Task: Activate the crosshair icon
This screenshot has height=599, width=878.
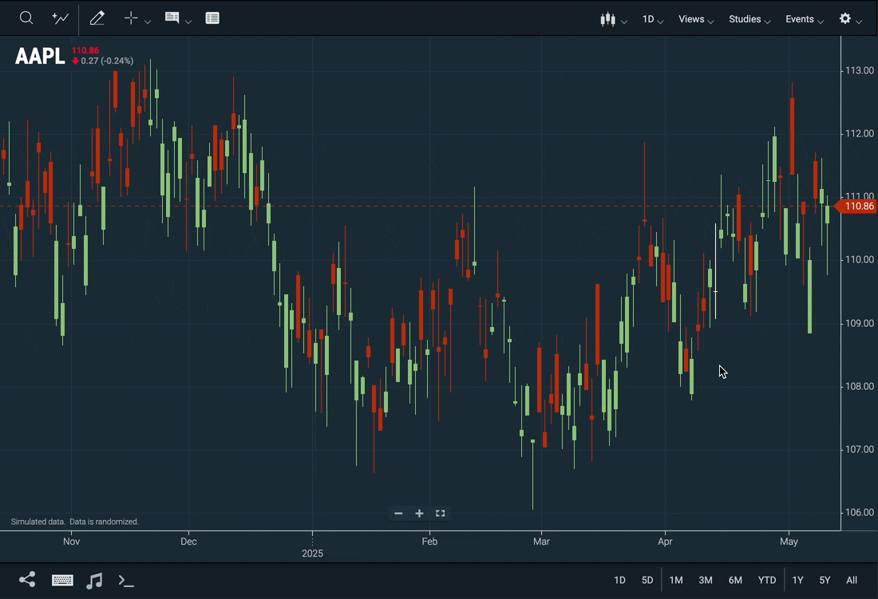Action: click(131, 18)
